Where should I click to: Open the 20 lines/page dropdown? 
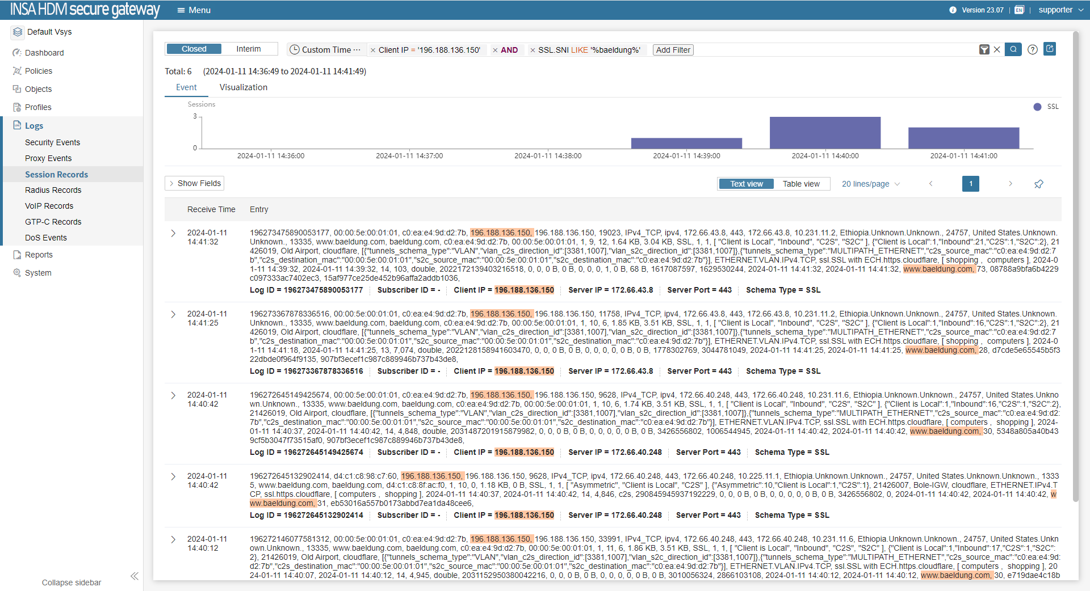[870, 184]
